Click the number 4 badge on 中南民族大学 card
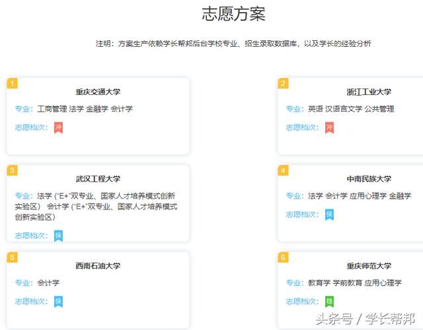Viewport: 423px width, 330px height. coord(283,170)
